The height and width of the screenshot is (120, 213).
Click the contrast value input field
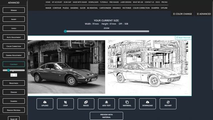point(14,75)
